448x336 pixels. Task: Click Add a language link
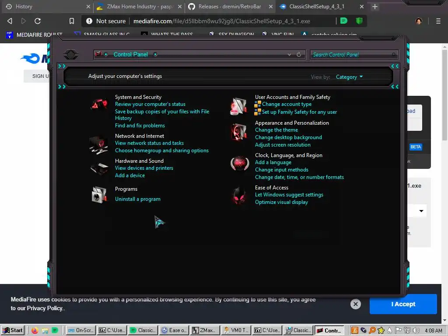[x=273, y=162]
